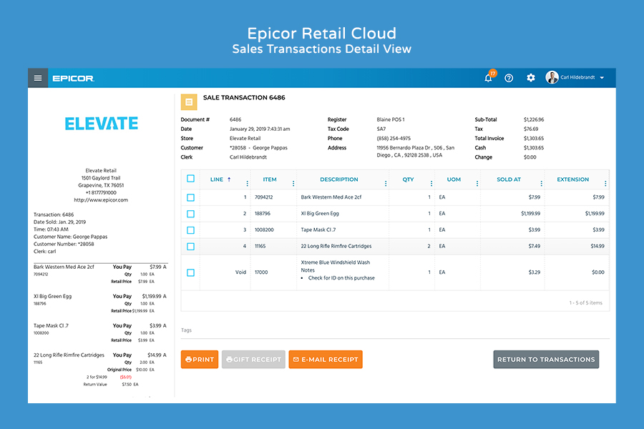Open the hamburger navigation menu
Image resolution: width=644 pixels, height=429 pixels.
click(38, 78)
